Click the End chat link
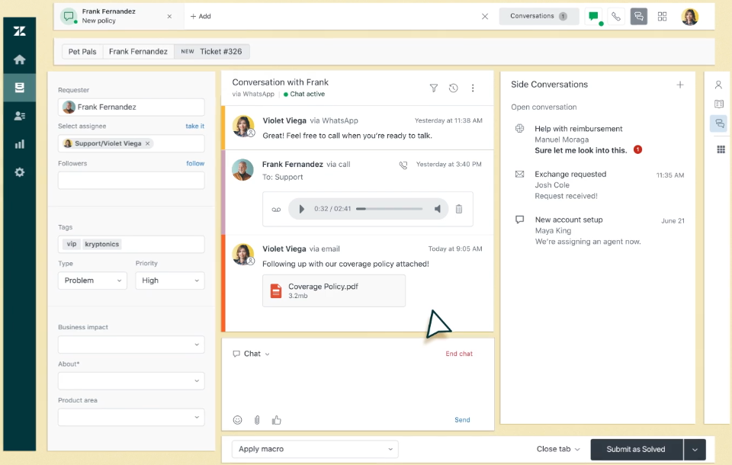Viewport: 732px width, 465px height. pyautogui.click(x=459, y=354)
